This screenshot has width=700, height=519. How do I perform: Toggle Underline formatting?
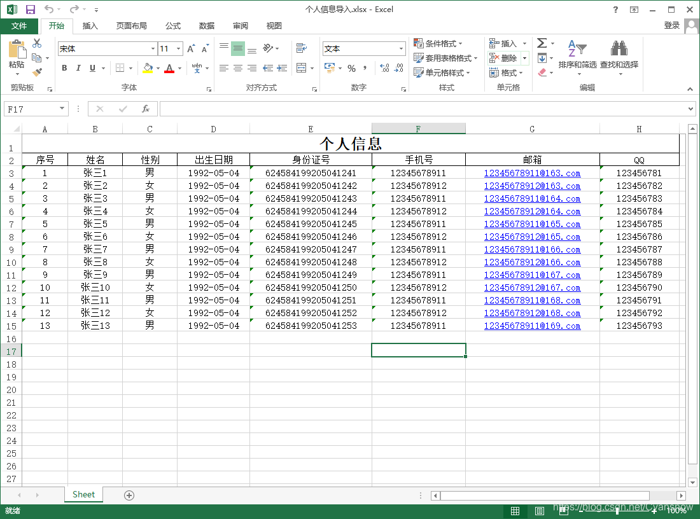pyautogui.click(x=92, y=68)
